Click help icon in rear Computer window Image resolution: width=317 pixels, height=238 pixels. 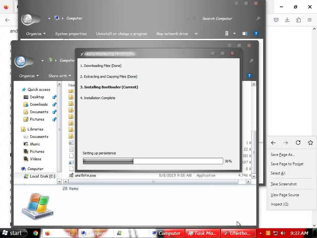(256, 33)
